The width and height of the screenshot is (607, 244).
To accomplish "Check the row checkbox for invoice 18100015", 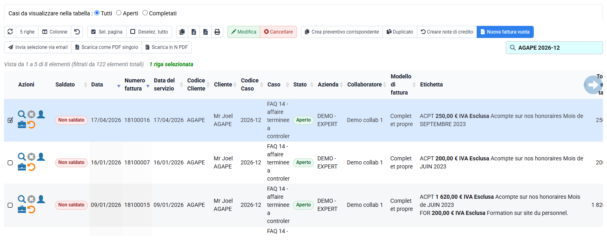I will tap(10, 205).
